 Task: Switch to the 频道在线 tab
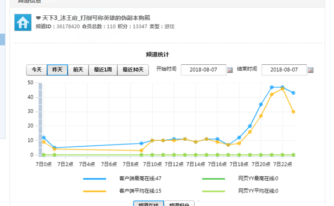tap(148, 204)
